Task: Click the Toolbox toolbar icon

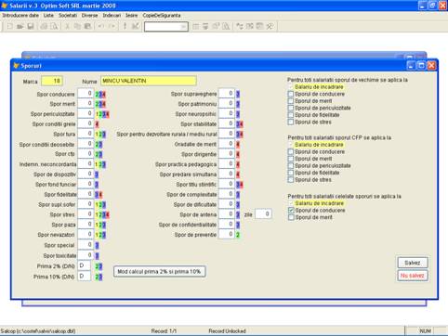Action: tap(270, 26)
